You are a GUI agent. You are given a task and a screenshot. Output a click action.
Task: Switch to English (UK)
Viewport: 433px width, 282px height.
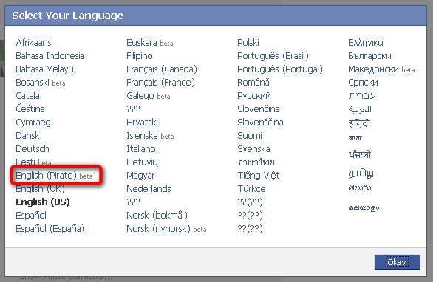click(x=40, y=189)
